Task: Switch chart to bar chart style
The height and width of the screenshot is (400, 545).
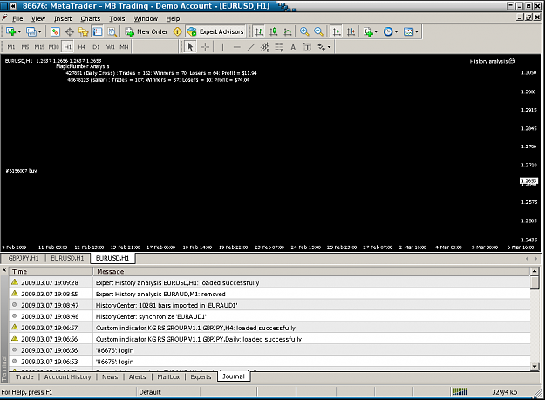Action: pyautogui.click(x=259, y=32)
